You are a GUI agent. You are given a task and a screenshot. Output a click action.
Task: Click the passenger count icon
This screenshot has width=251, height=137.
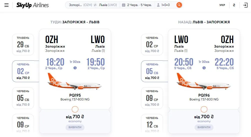click(158, 5)
